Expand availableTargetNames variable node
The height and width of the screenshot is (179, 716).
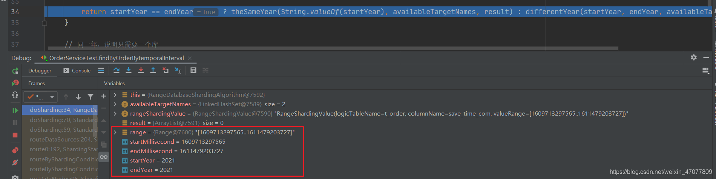pos(115,104)
